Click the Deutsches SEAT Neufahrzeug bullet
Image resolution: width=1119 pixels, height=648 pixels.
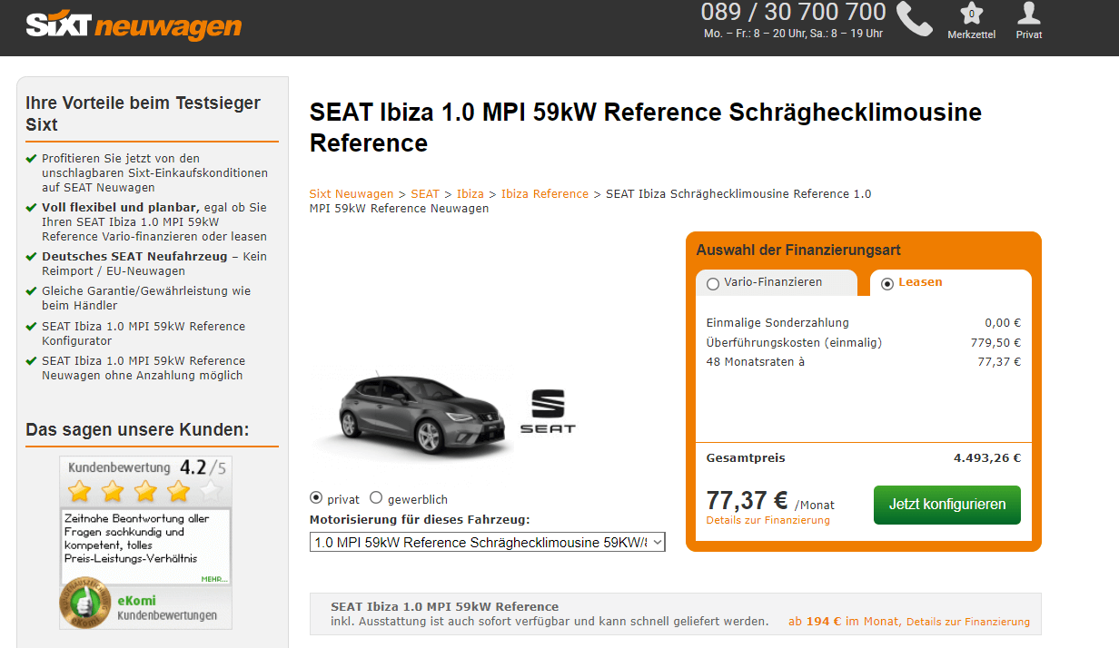(154, 263)
